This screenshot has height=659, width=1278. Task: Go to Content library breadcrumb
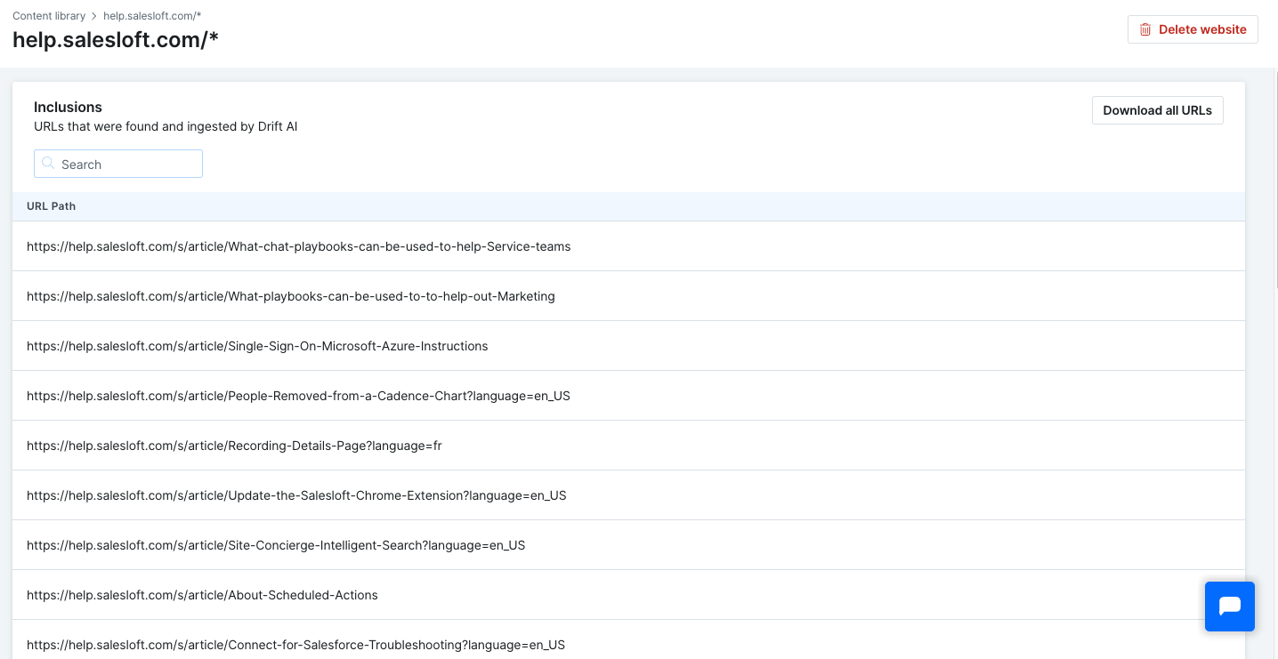(49, 16)
